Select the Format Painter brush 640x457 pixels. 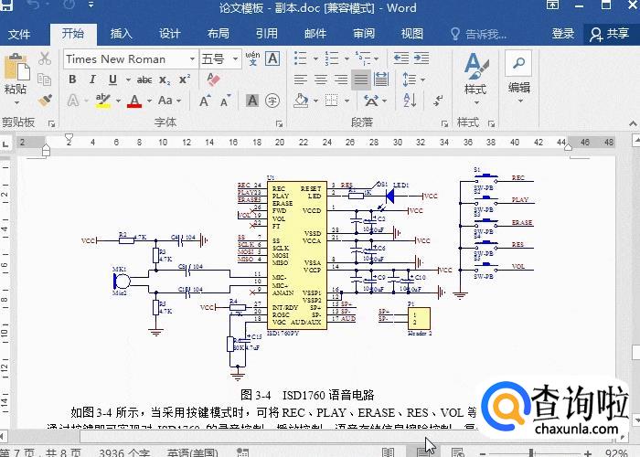tap(45, 101)
